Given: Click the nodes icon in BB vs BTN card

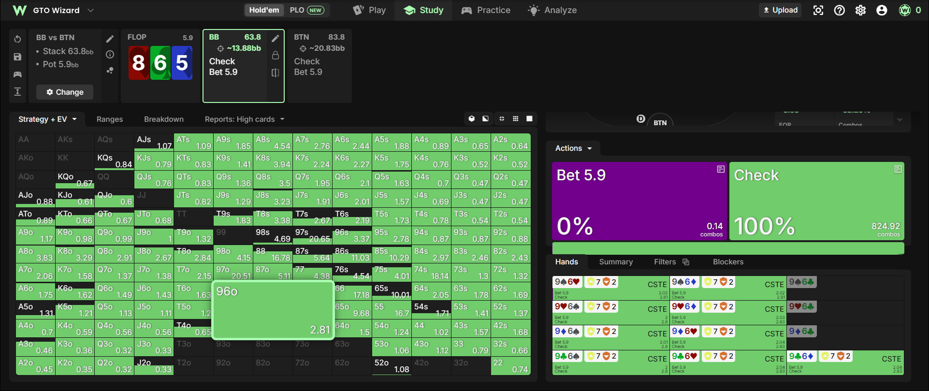Looking at the screenshot, I should [110, 71].
